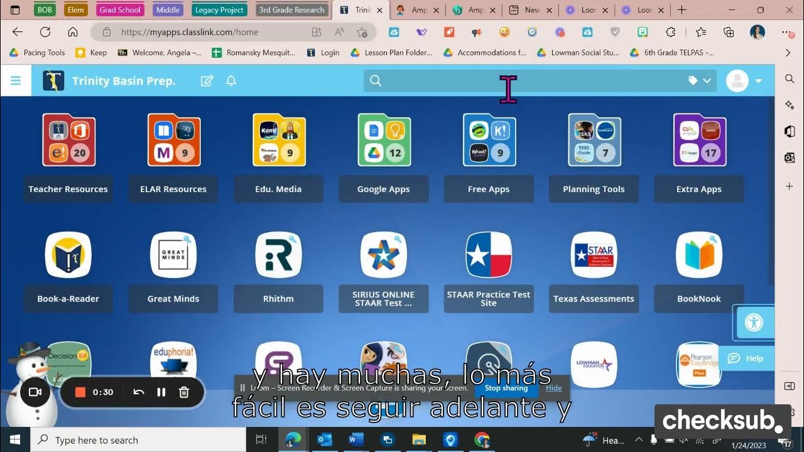Open the Edge sidebar search
The height and width of the screenshot is (452, 804).
pos(790,78)
